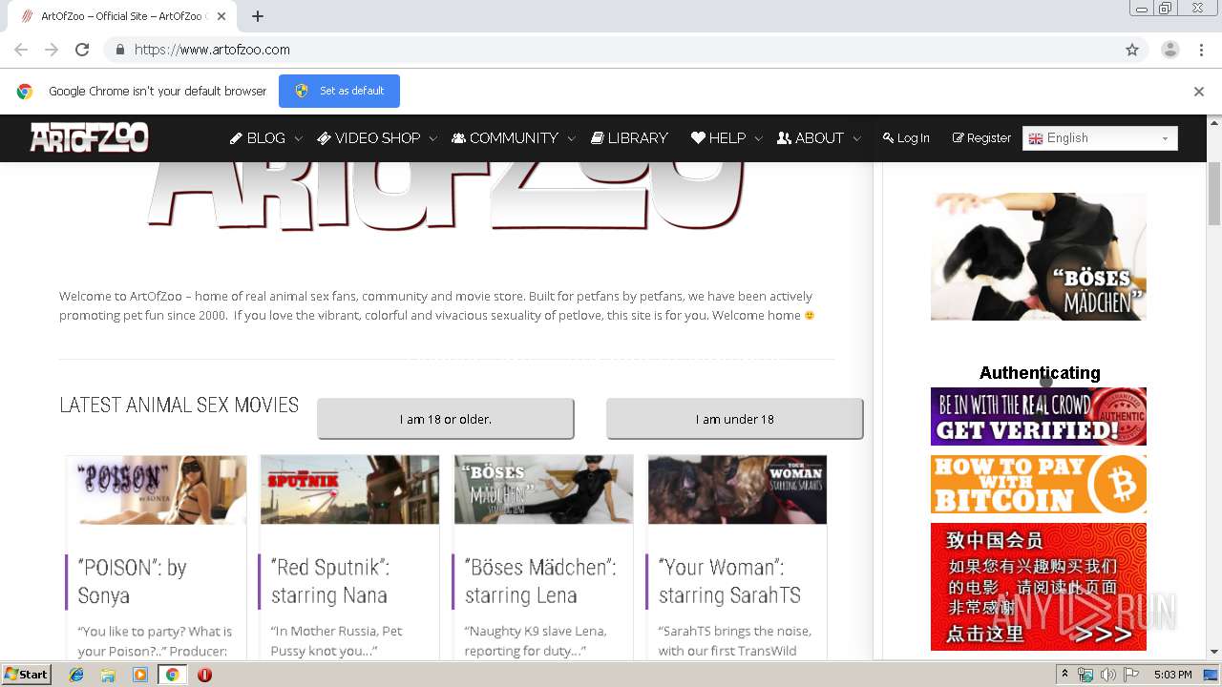Open the network tray icon
Screen dimensions: 1222x687
[x=1085, y=675]
